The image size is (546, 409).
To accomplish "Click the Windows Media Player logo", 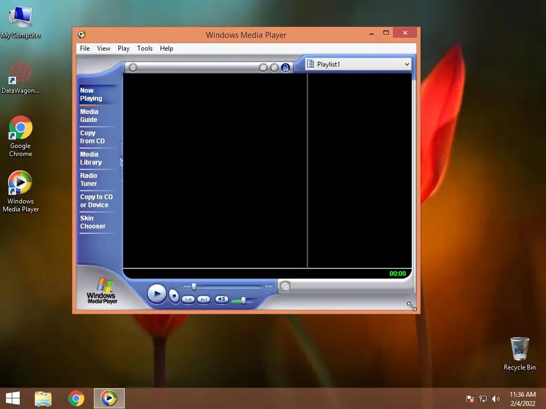I will [x=102, y=291].
